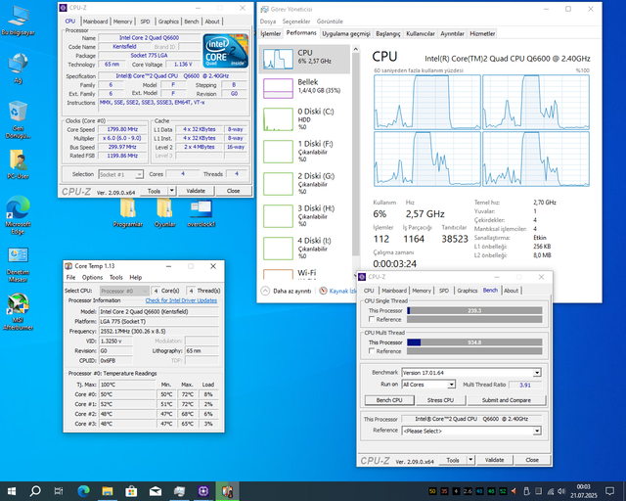Switch to Core Temp taskbar icon
The height and width of the screenshot is (501, 626).
point(227,491)
